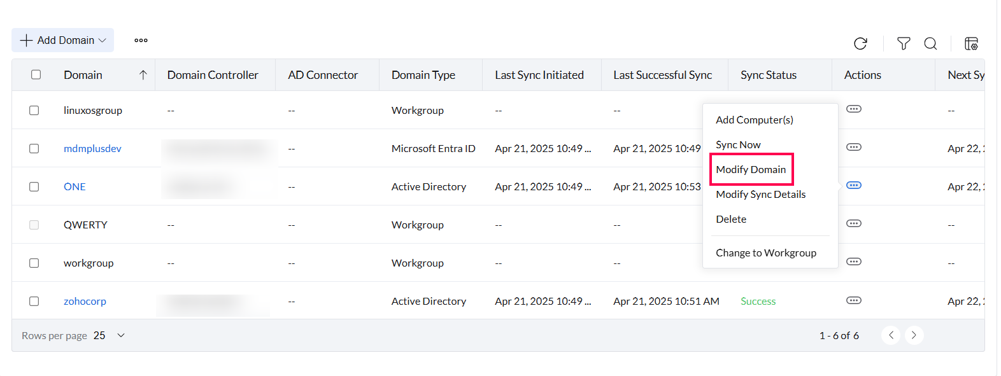The height and width of the screenshot is (376, 1001).
Task: Click the ONE domain link
Action: pos(75,186)
